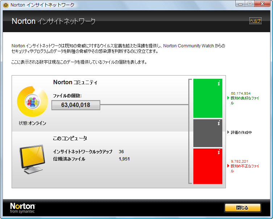This screenshot has height=219, width=273.
Task: Click the Norton community people icon
Action: (x=32, y=102)
